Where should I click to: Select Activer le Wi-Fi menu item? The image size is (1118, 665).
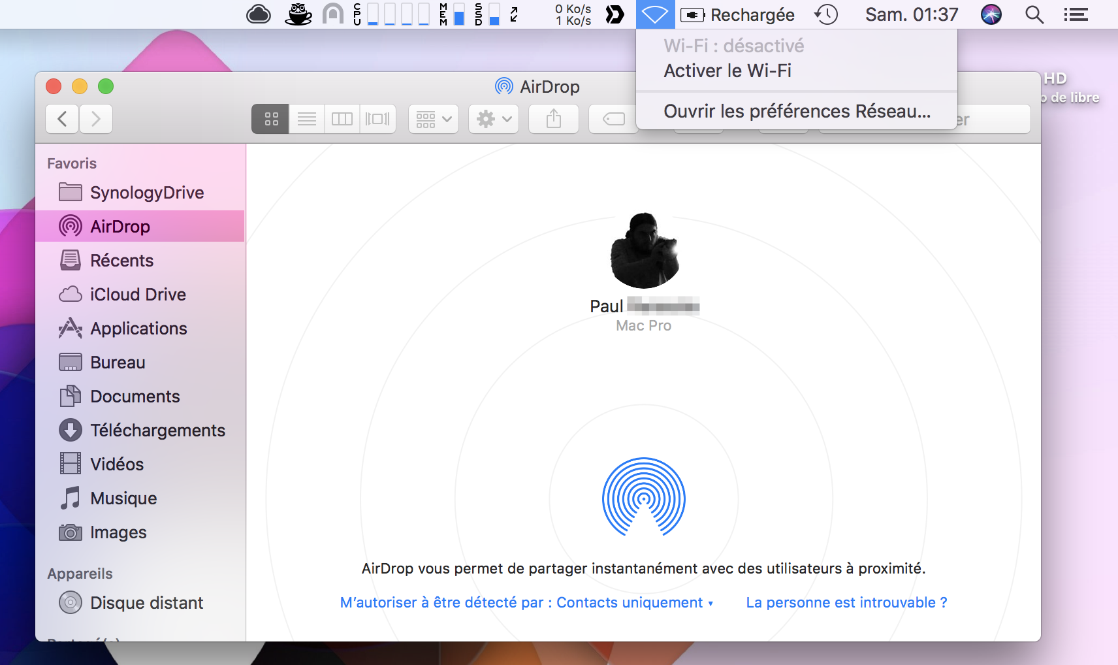pyautogui.click(x=797, y=71)
